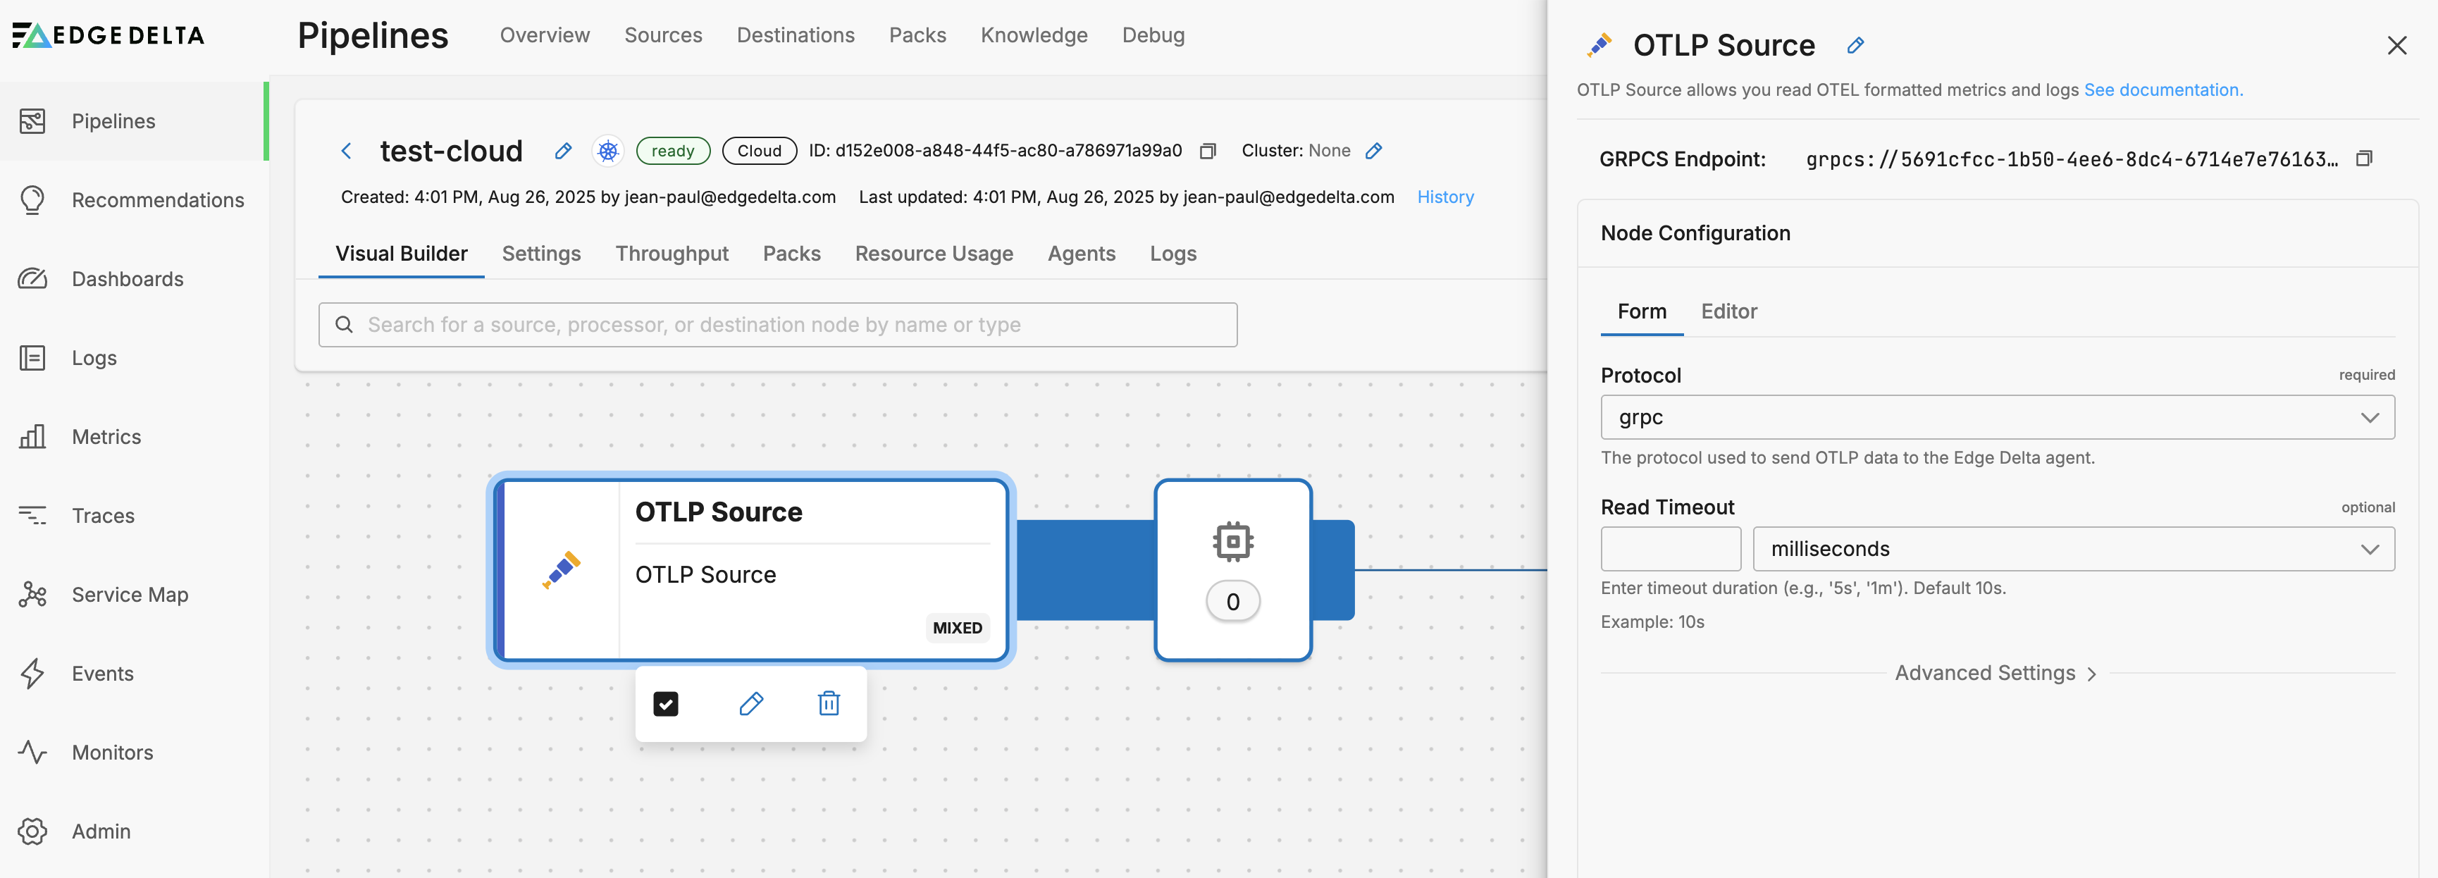Image resolution: width=2438 pixels, height=878 pixels.
Task: Go to Destinations in top navigation
Action: click(796, 35)
